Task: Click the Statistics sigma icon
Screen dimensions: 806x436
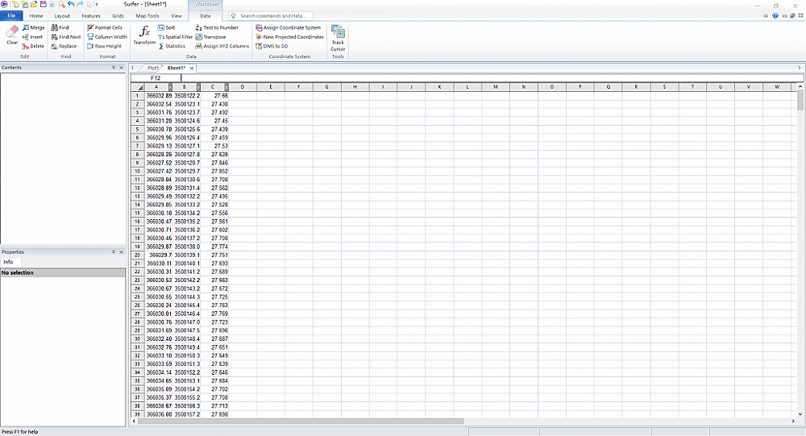Action: [172, 46]
